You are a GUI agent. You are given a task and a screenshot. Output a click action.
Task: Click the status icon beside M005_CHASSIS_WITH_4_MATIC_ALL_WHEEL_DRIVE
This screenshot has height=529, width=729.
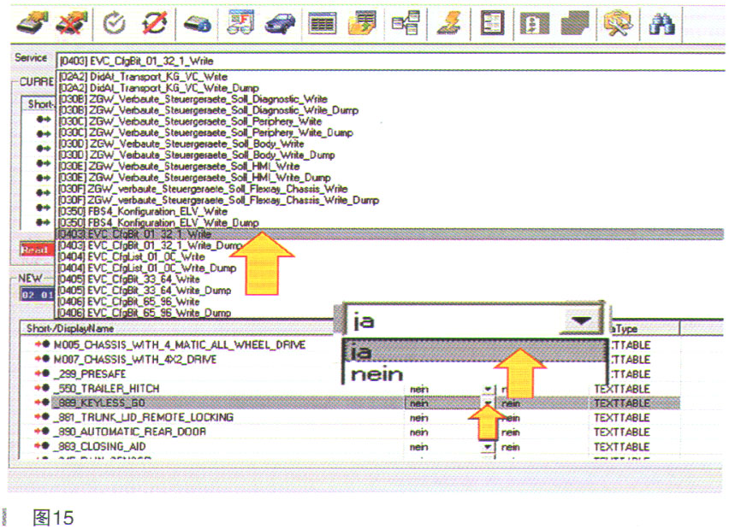[x=43, y=344]
